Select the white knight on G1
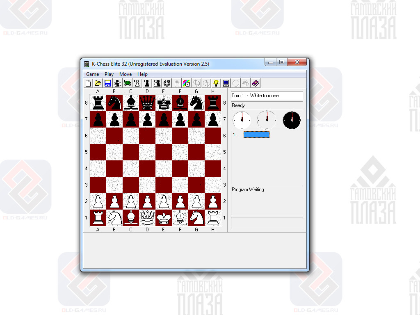This screenshot has width=420, height=315. pyautogui.click(x=196, y=218)
